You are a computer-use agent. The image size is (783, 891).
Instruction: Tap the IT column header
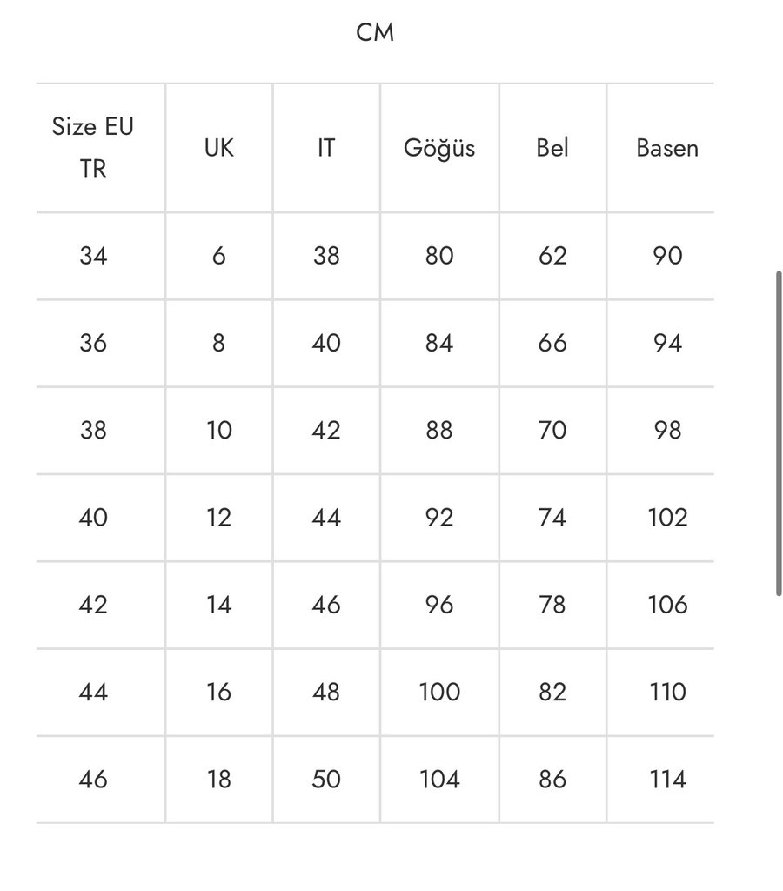coord(325,148)
